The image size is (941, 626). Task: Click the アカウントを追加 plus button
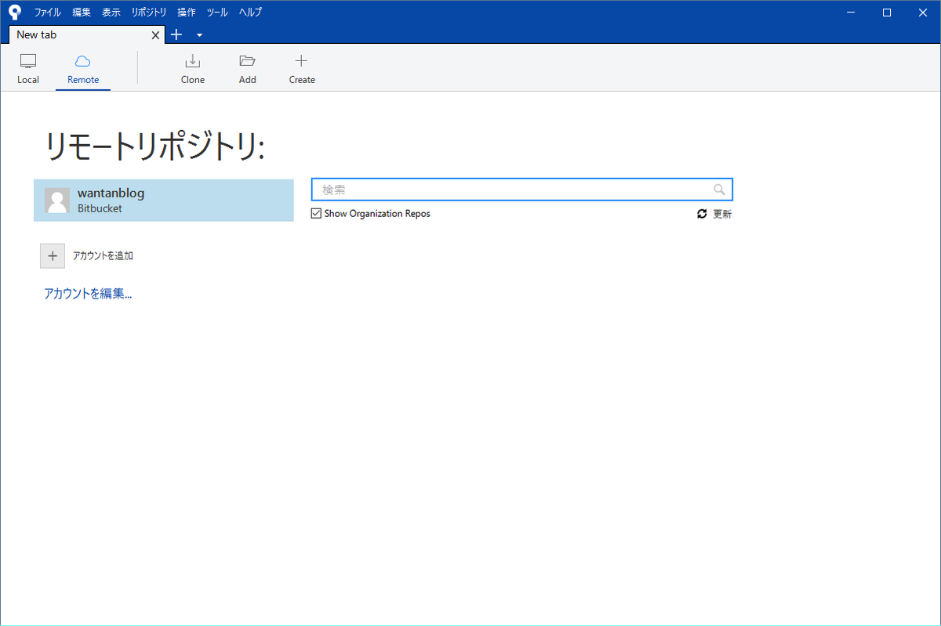coord(52,255)
